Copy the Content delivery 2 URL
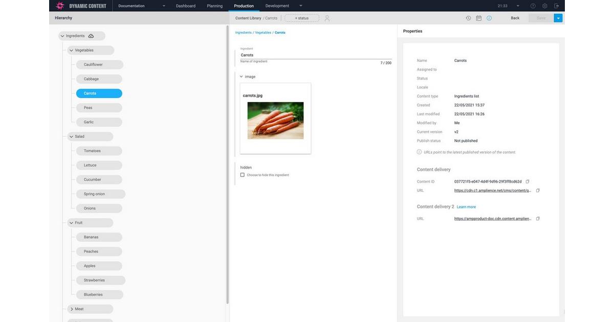 click(x=538, y=219)
